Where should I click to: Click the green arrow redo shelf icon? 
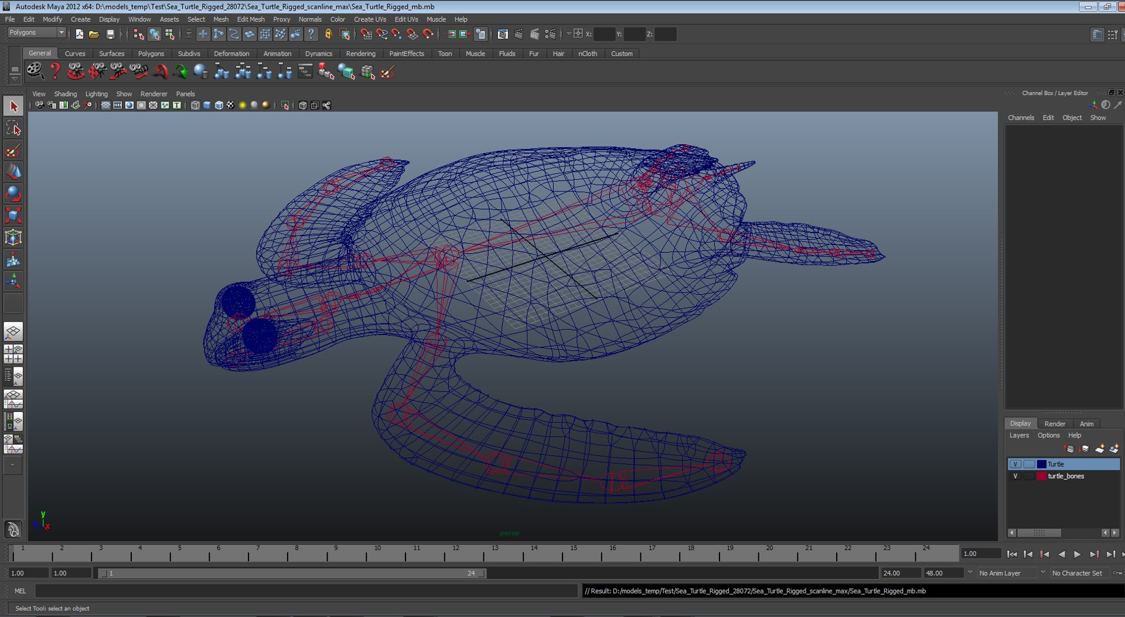click(181, 71)
